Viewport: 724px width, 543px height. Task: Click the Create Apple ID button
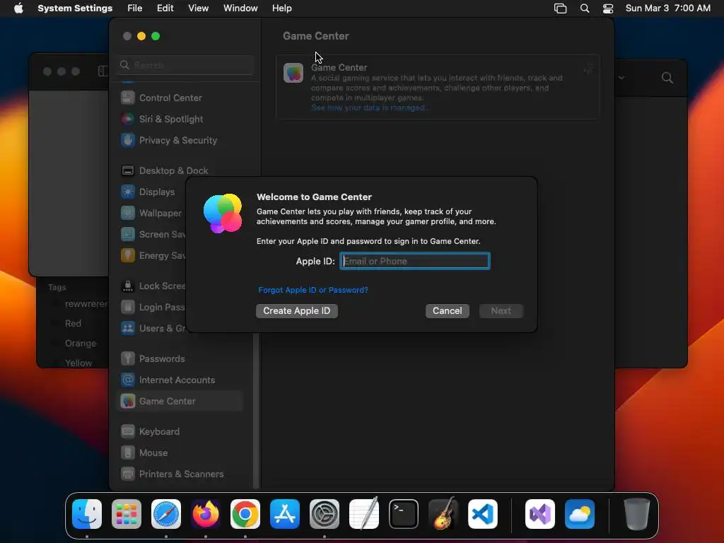pyautogui.click(x=297, y=311)
